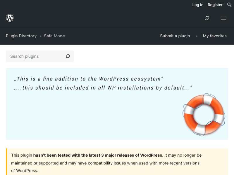Click the WordPress logo icon

click(10, 18)
